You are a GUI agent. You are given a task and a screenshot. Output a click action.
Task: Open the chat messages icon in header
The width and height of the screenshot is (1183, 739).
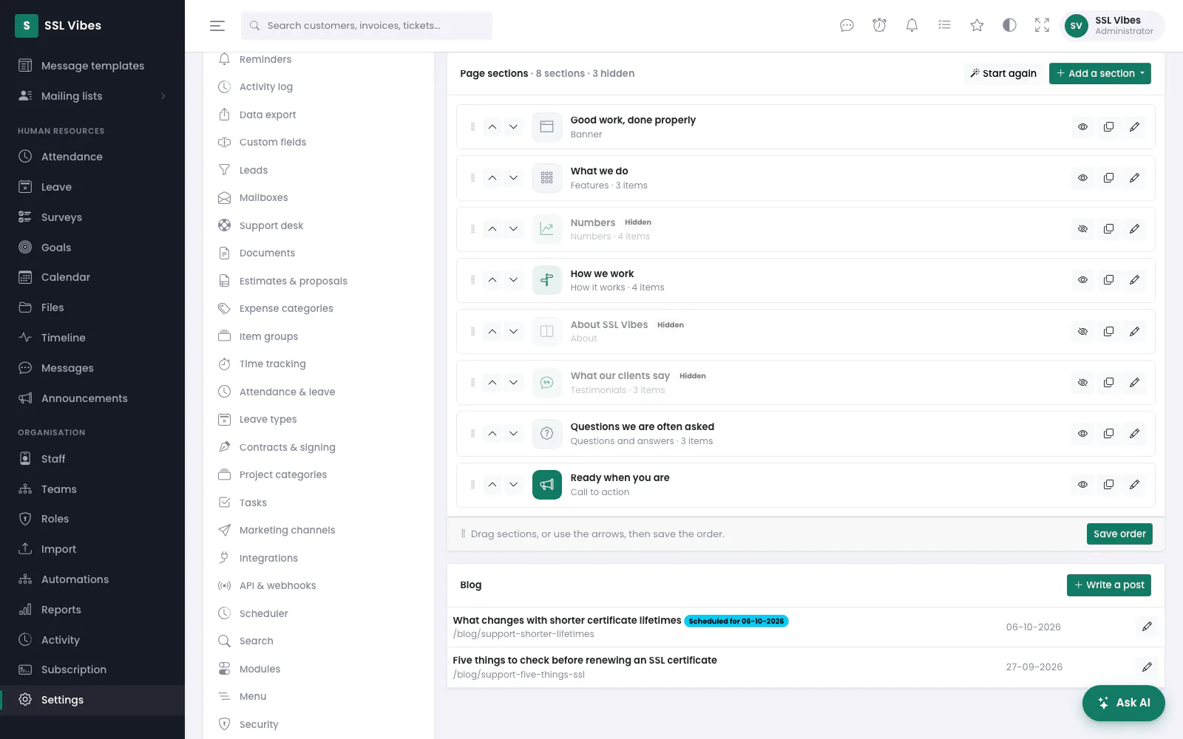847,25
